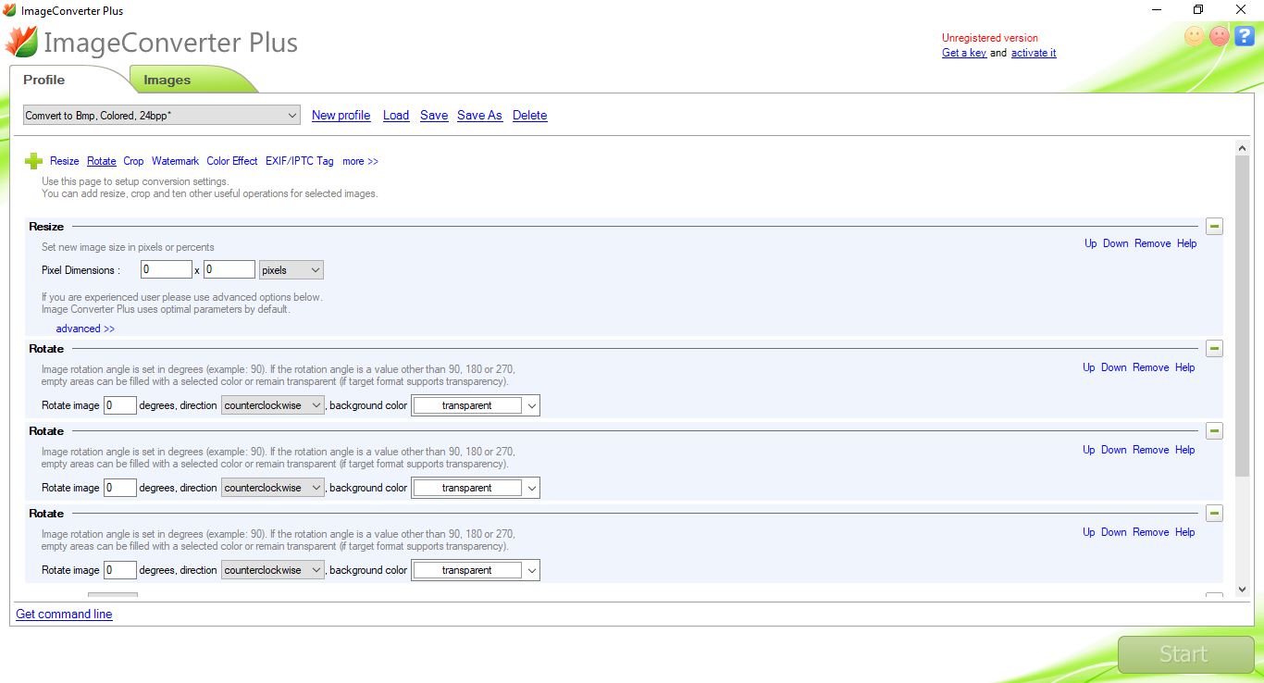Move third Rotate section Up
Viewport: 1264px width, 683px height.
tap(1089, 532)
